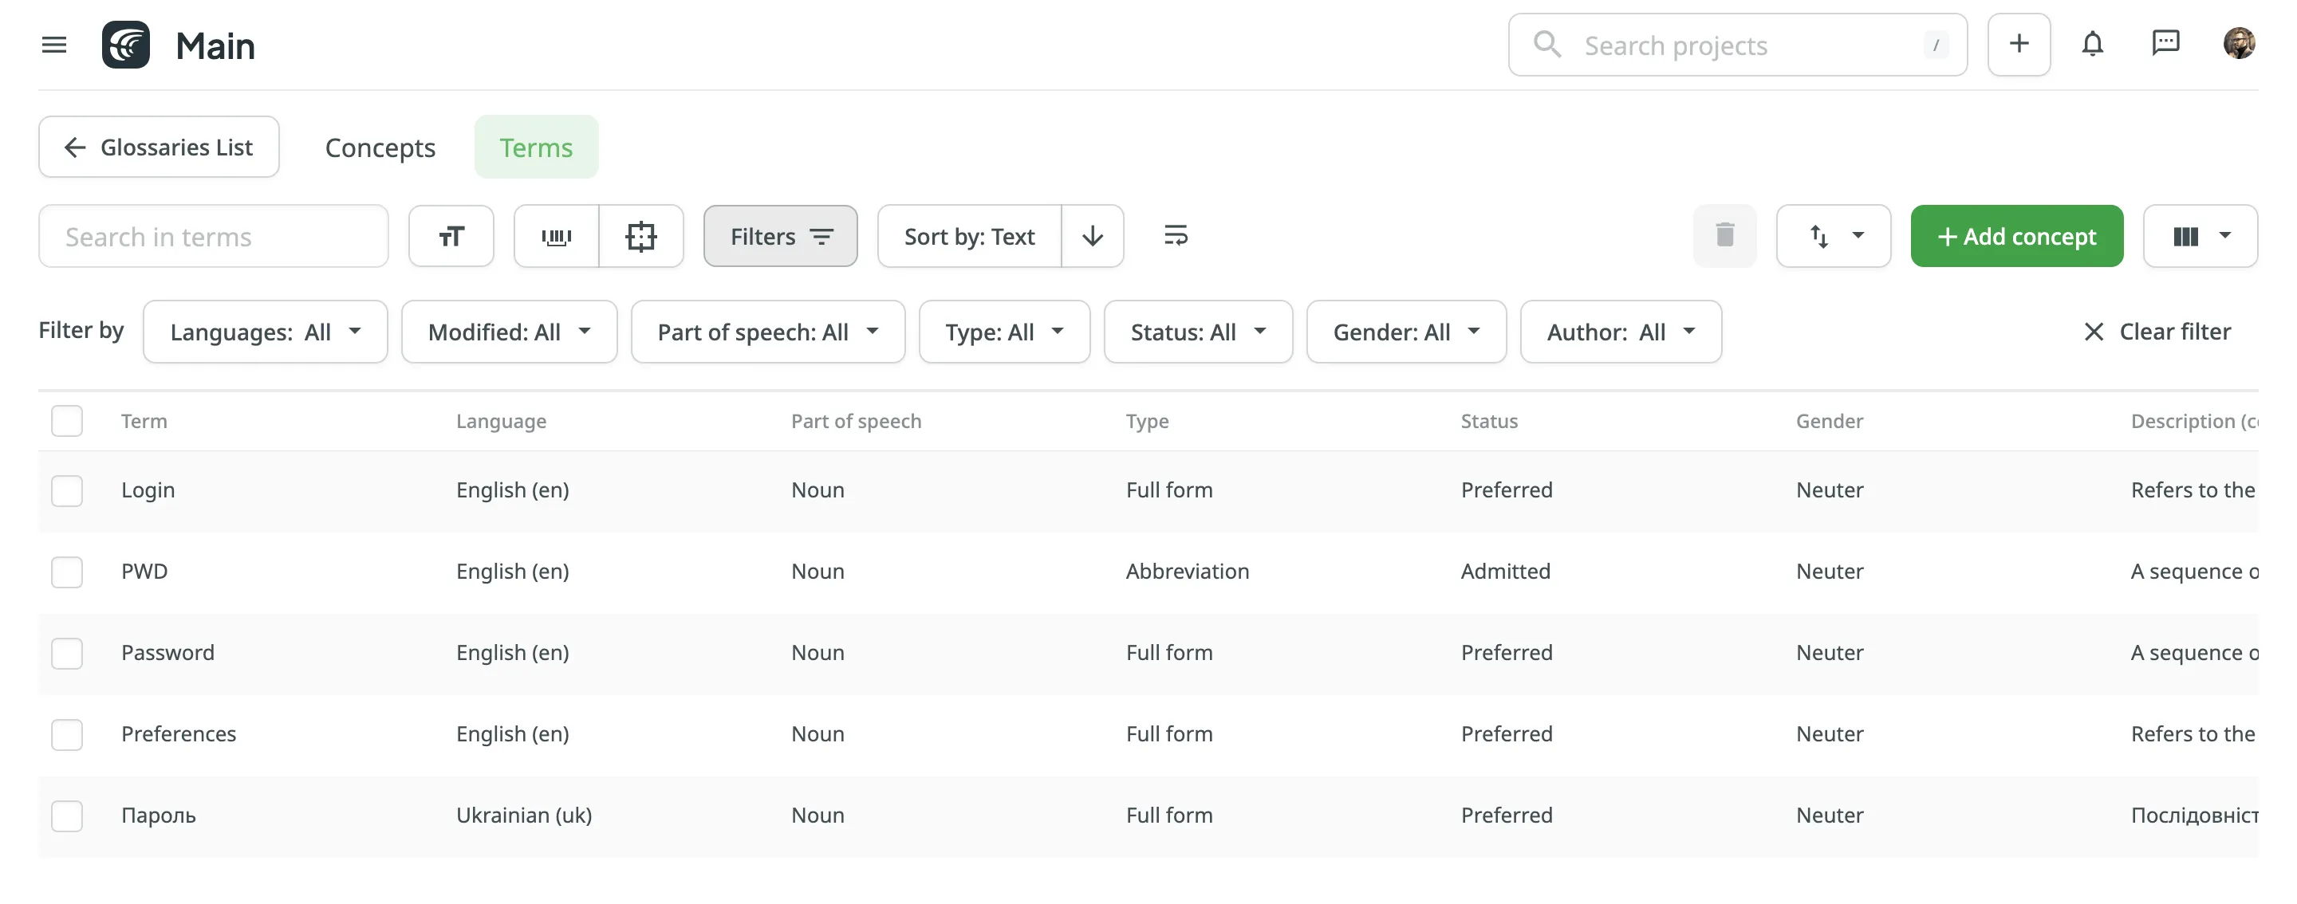Toggle descending sort arrow

tap(1093, 236)
